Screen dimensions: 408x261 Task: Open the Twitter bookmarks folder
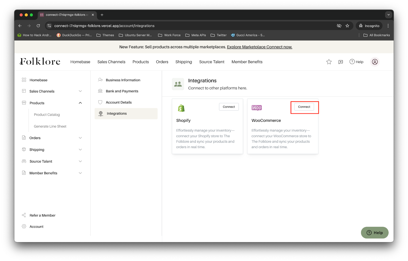(x=219, y=35)
